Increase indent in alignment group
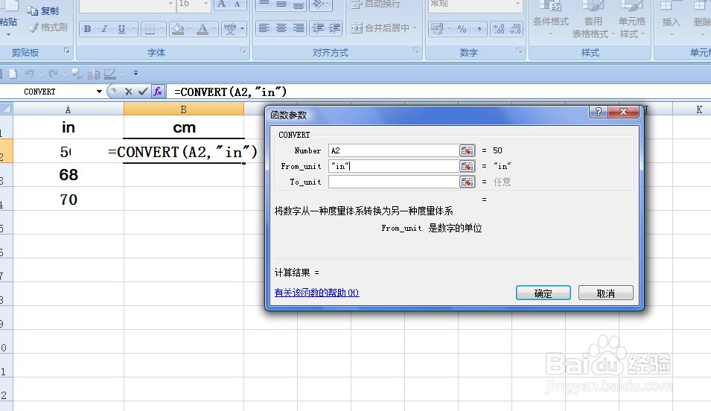Viewport: 711px width, 411px height. click(334, 28)
